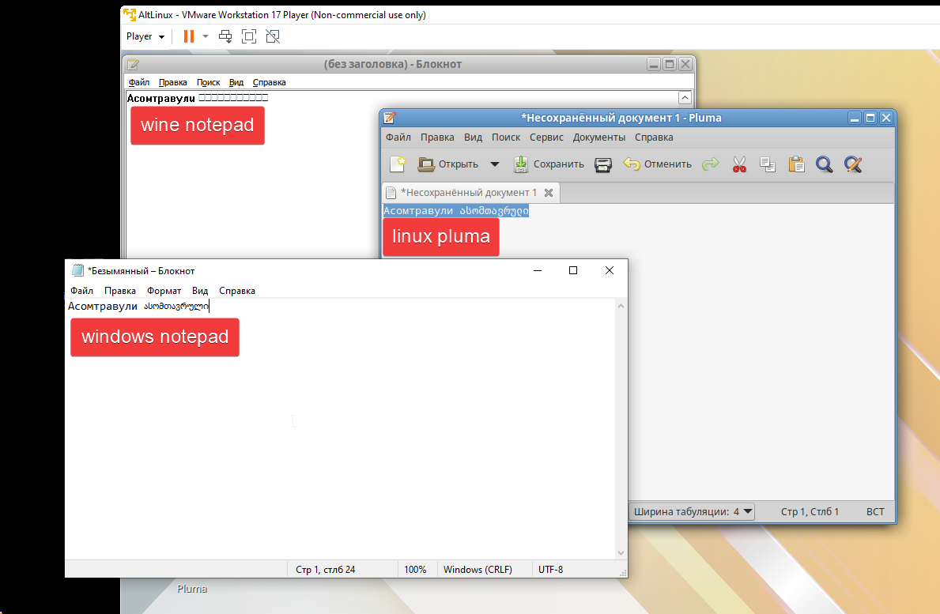Click the Windows notepad app icon
Viewport: 940px width, 614px height.
(x=77, y=270)
